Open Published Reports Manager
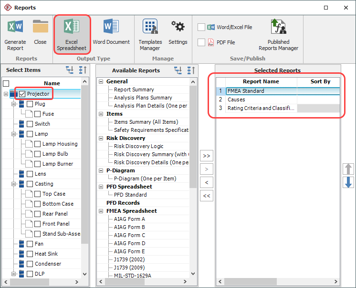This screenshot has height=288, width=356. tap(278, 27)
